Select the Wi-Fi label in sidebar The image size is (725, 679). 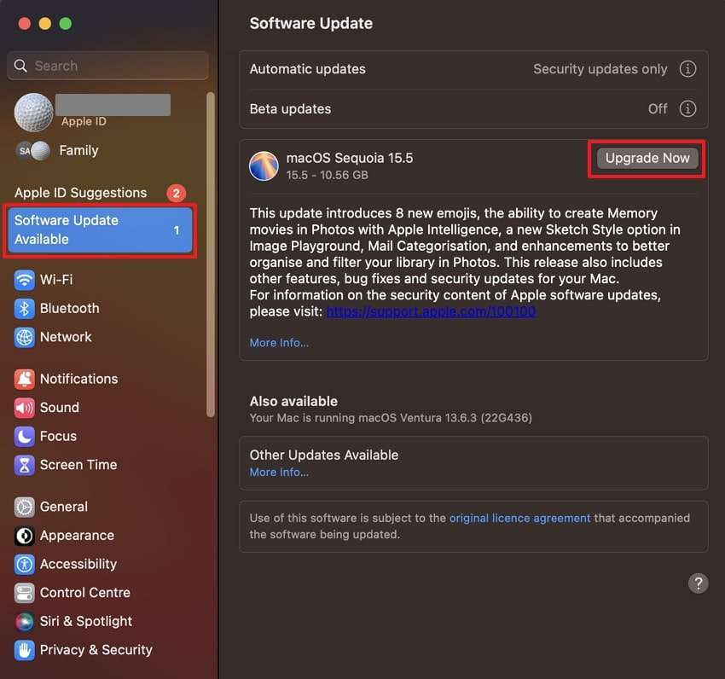(56, 280)
